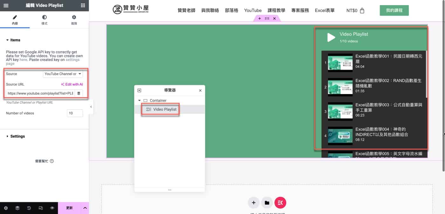Open the revision history icon

[x=29, y=208]
